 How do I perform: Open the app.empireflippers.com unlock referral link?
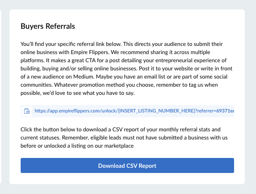point(134,111)
